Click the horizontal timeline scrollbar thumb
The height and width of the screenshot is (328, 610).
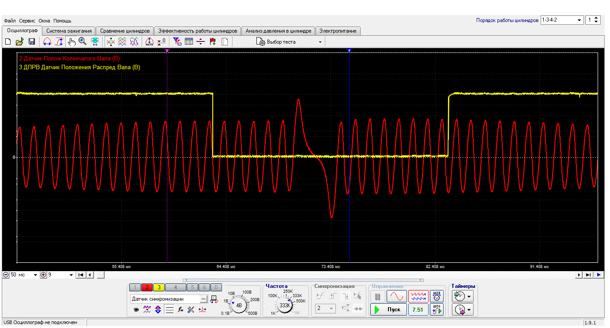pyautogui.click(x=101, y=275)
